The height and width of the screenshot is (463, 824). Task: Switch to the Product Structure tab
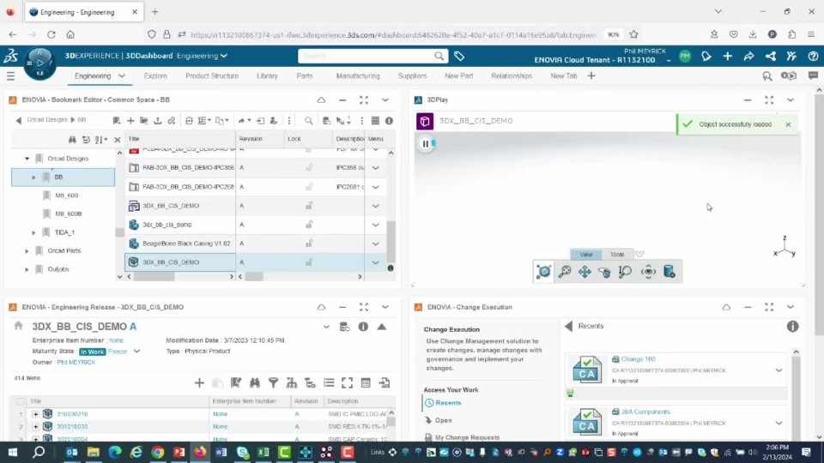point(212,76)
